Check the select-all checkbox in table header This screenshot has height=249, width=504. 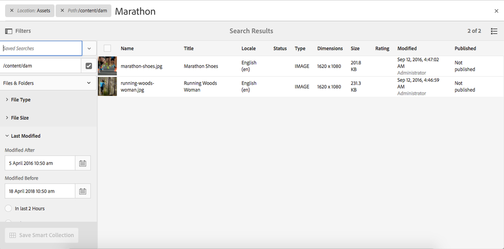tap(107, 48)
